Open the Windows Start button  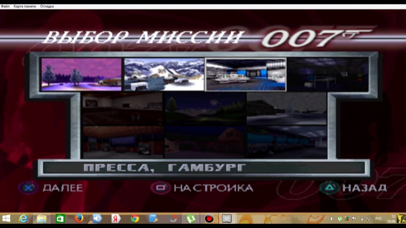[6, 219]
